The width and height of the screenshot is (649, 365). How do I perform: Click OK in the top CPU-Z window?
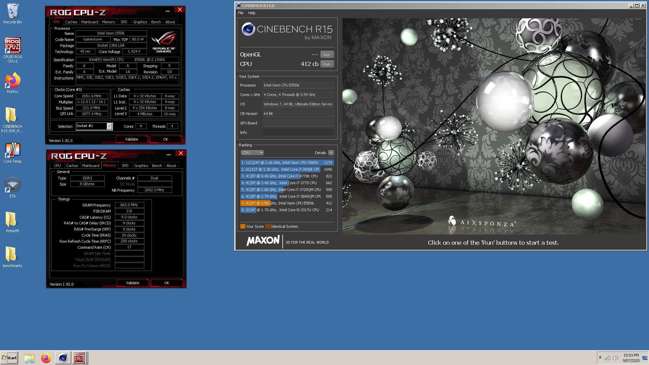tap(166, 139)
